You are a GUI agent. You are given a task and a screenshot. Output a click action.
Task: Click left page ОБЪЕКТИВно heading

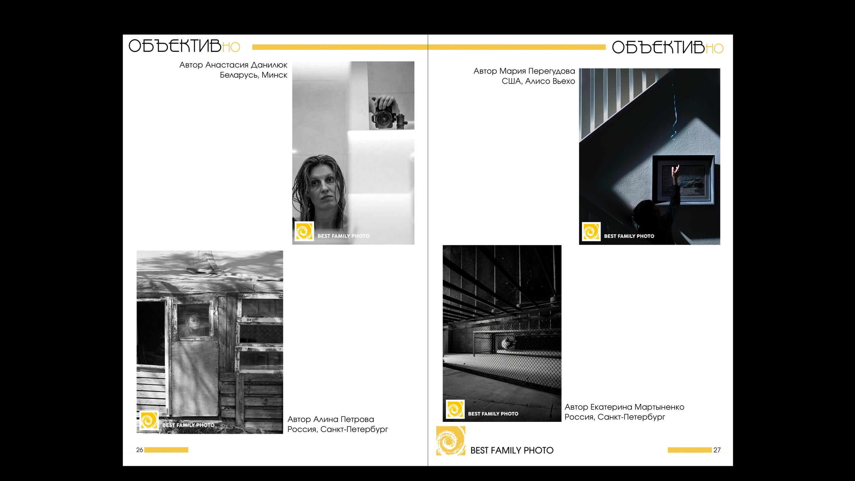point(184,46)
